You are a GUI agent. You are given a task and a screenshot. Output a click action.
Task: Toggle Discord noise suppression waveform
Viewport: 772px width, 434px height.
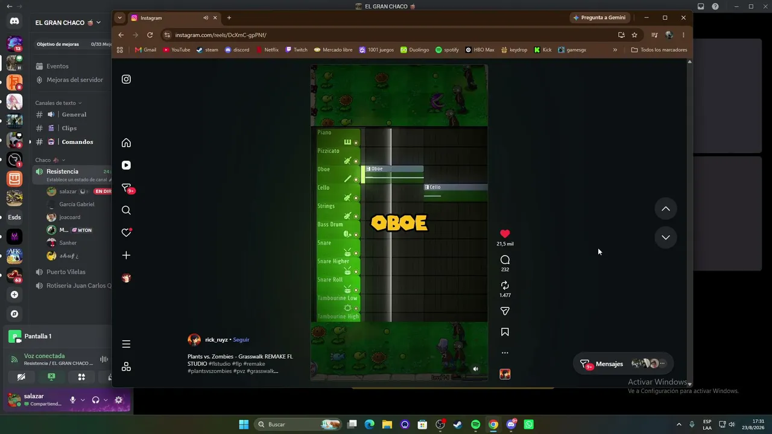click(104, 359)
